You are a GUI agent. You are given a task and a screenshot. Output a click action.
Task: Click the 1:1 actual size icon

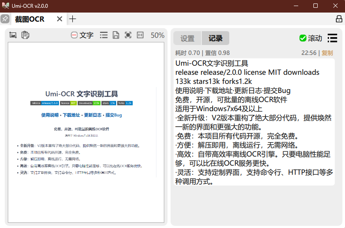pos(140,35)
